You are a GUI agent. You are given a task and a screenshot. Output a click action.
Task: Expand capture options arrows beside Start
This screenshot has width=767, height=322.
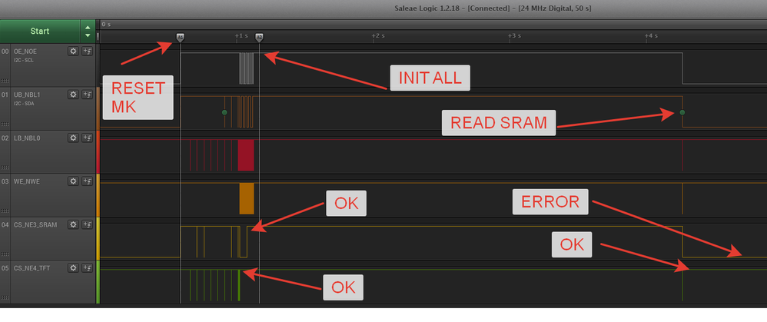88,32
